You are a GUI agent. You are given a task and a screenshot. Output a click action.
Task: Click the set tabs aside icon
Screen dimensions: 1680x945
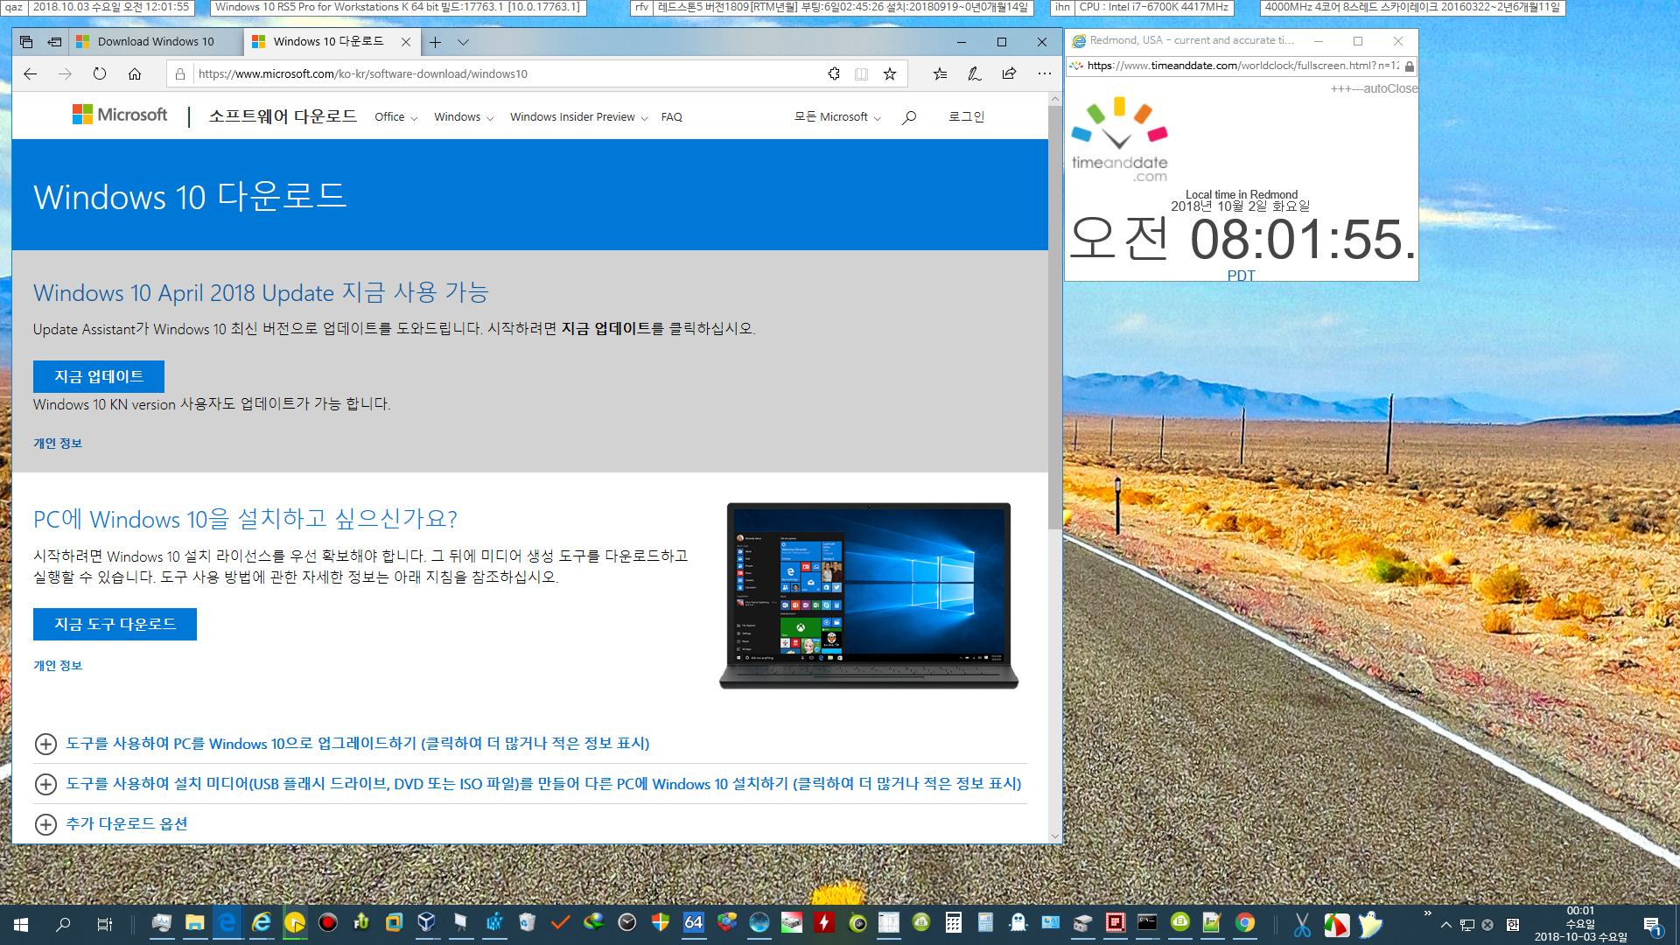pyautogui.click(x=54, y=42)
